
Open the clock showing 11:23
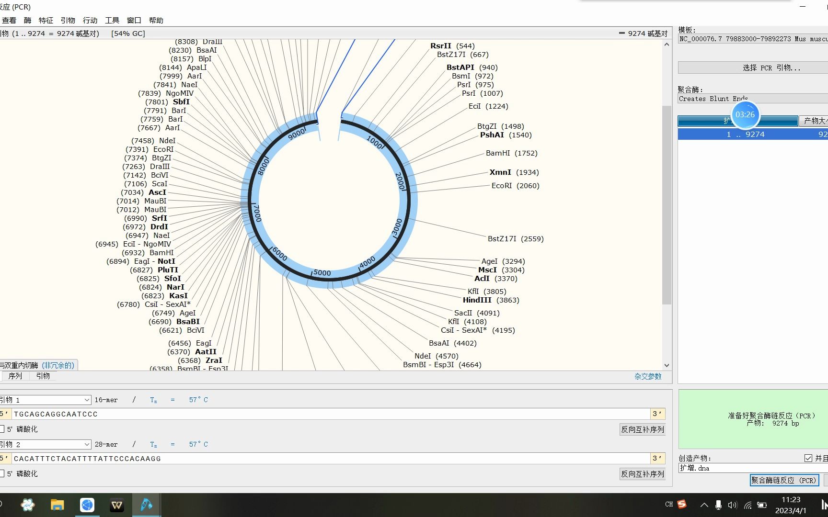791,500
